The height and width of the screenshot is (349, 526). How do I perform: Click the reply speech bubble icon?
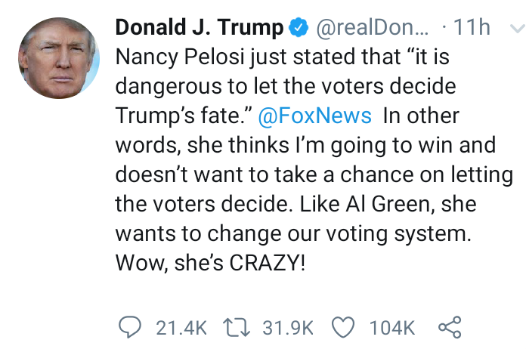pos(130,327)
